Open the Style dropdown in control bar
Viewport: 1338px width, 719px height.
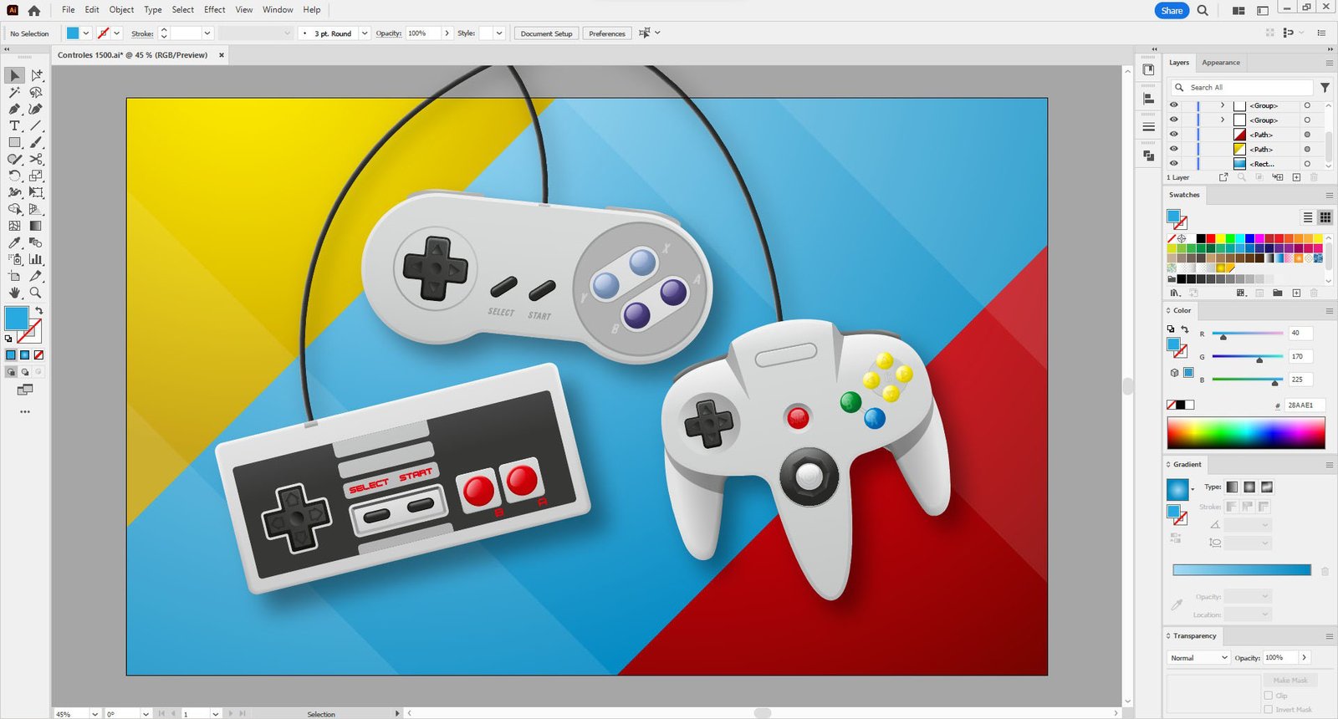pos(499,33)
